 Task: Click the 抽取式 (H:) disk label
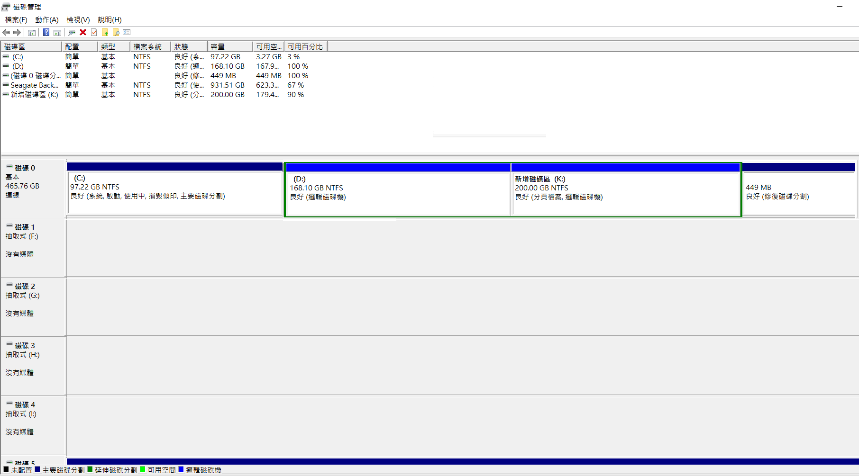click(23, 354)
